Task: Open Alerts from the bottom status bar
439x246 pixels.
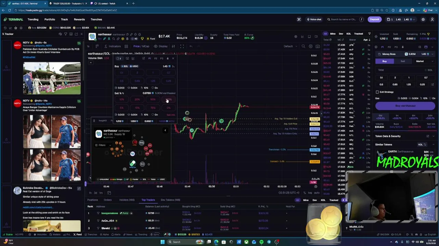Action: click(116, 234)
